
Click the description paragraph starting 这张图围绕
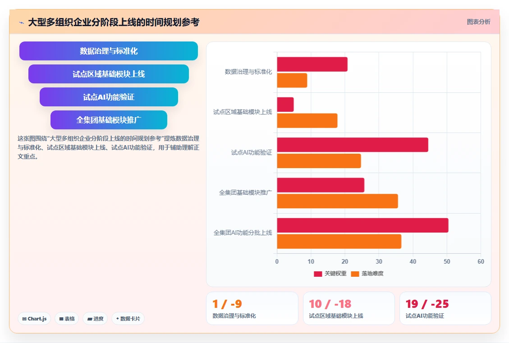[108, 147]
